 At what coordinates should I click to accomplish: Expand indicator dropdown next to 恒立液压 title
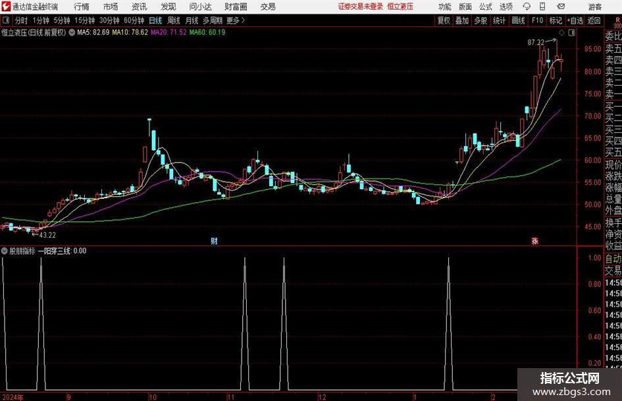point(72,32)
